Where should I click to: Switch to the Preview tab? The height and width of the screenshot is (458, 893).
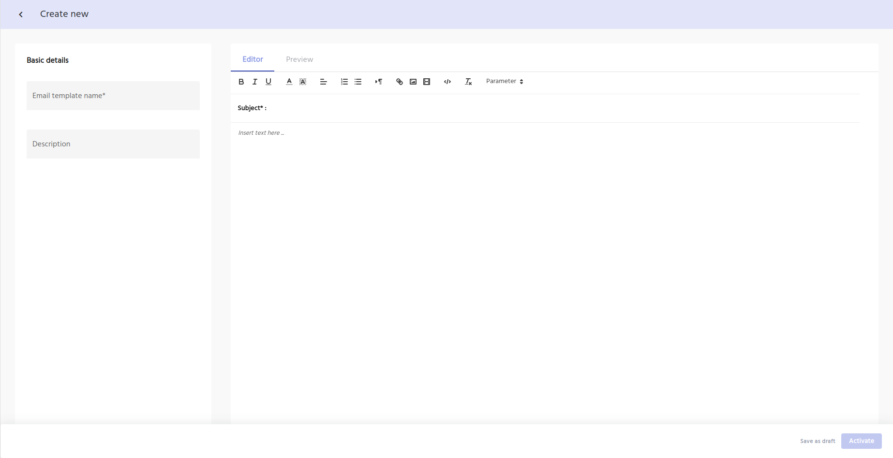[299, 59]
